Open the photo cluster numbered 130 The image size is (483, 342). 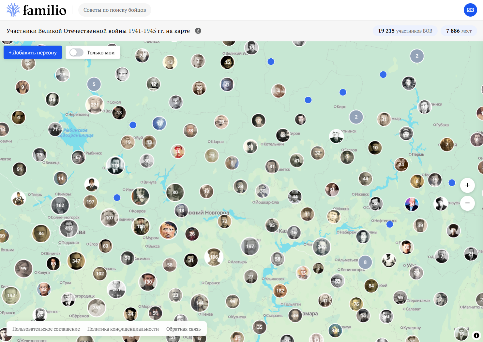point(148,282)
